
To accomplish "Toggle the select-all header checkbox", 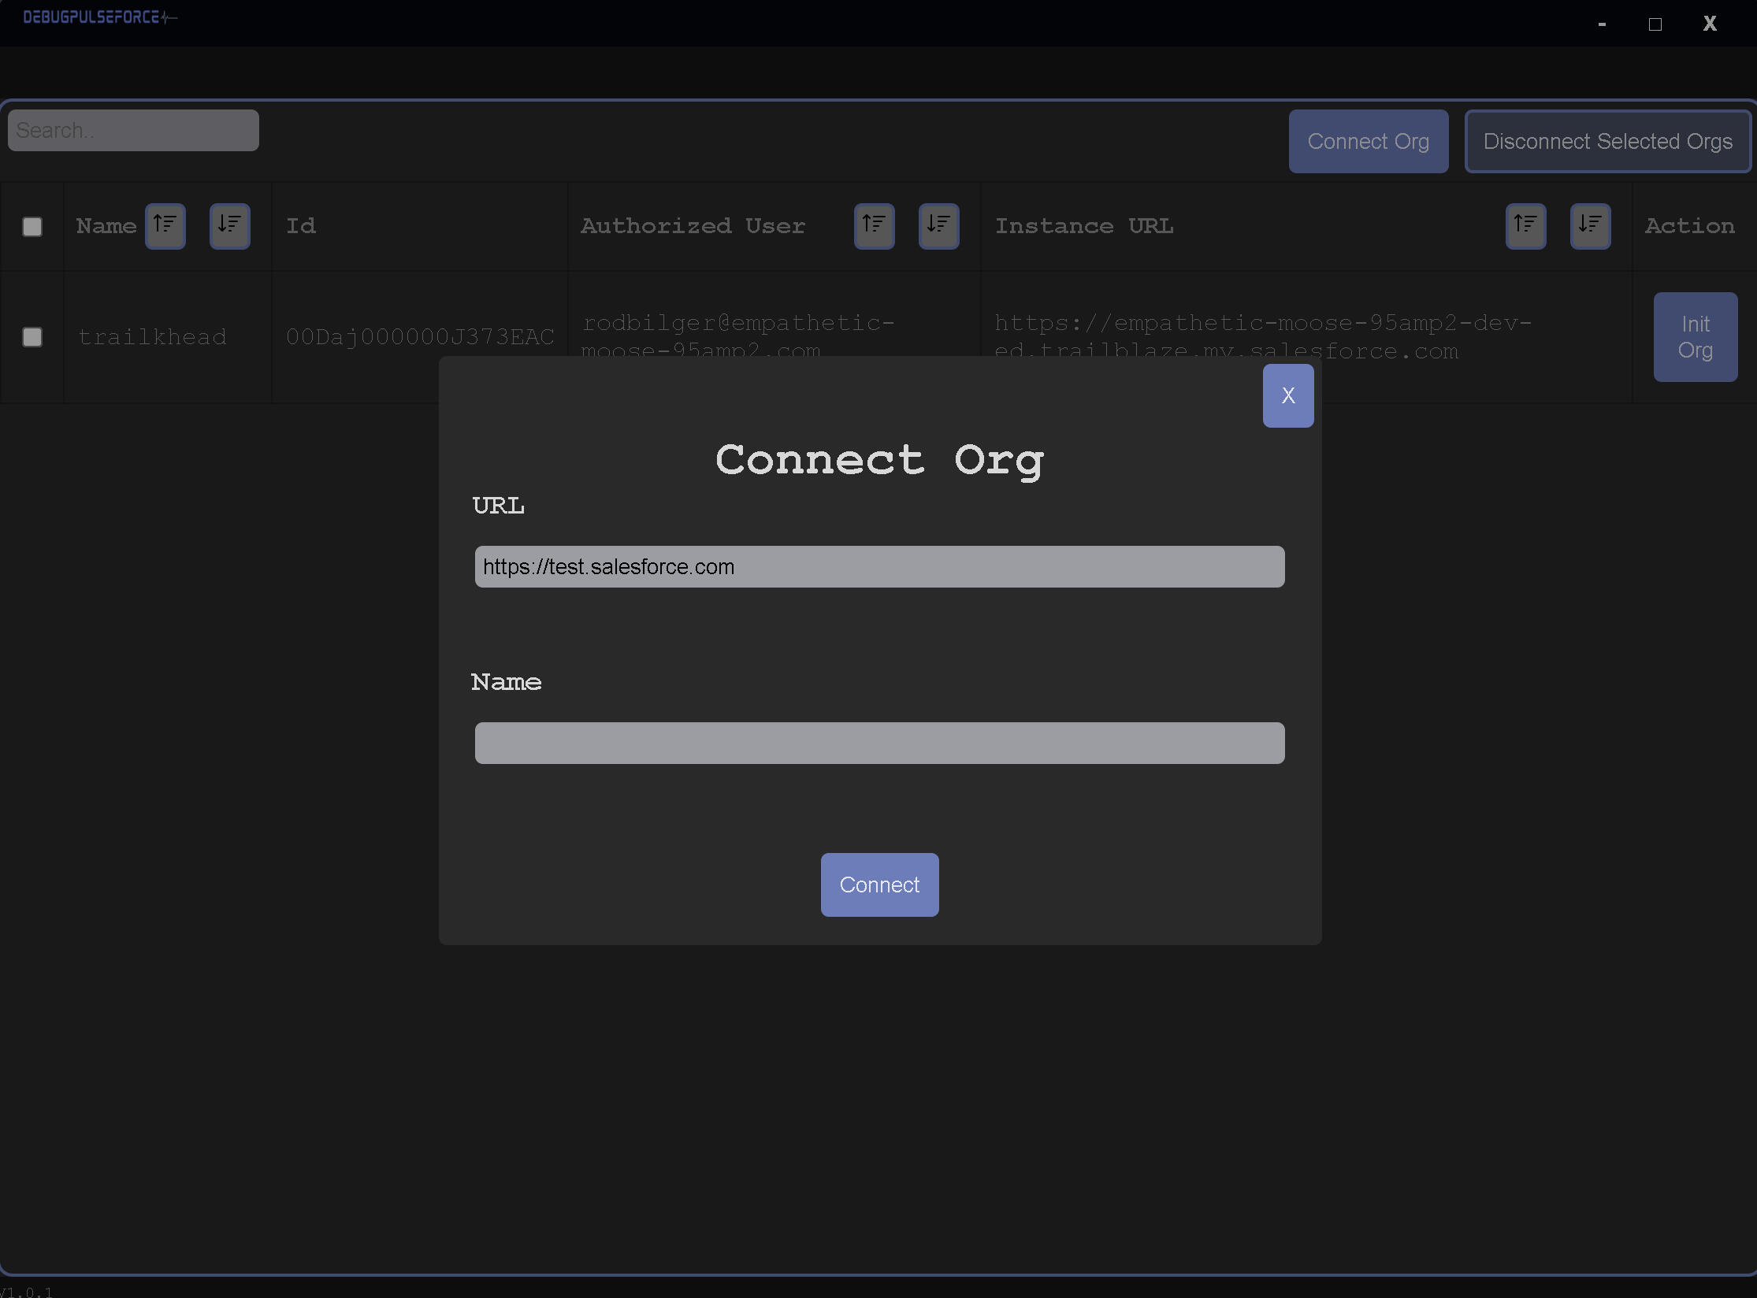I will (x=32, y=227).
